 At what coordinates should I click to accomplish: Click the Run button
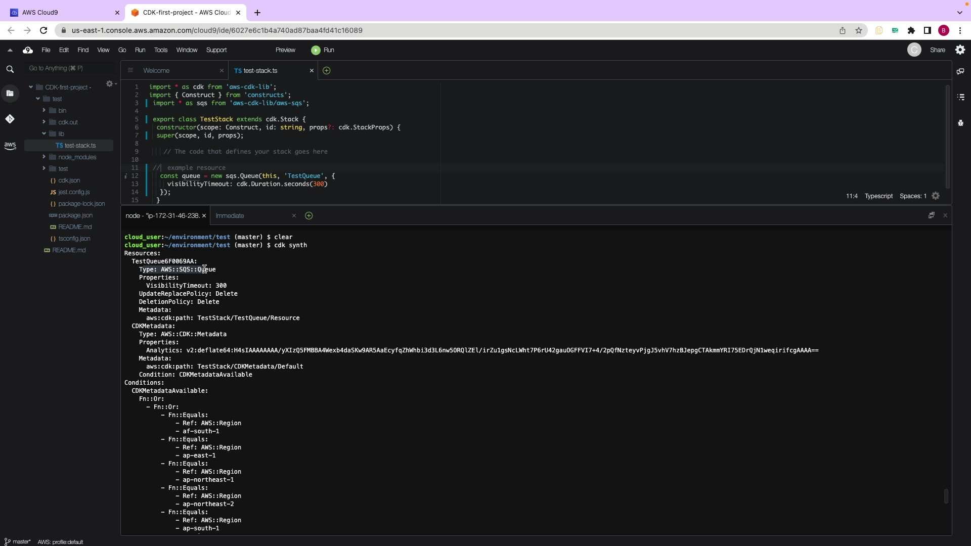pyautogui.click(x=323, y=50)
